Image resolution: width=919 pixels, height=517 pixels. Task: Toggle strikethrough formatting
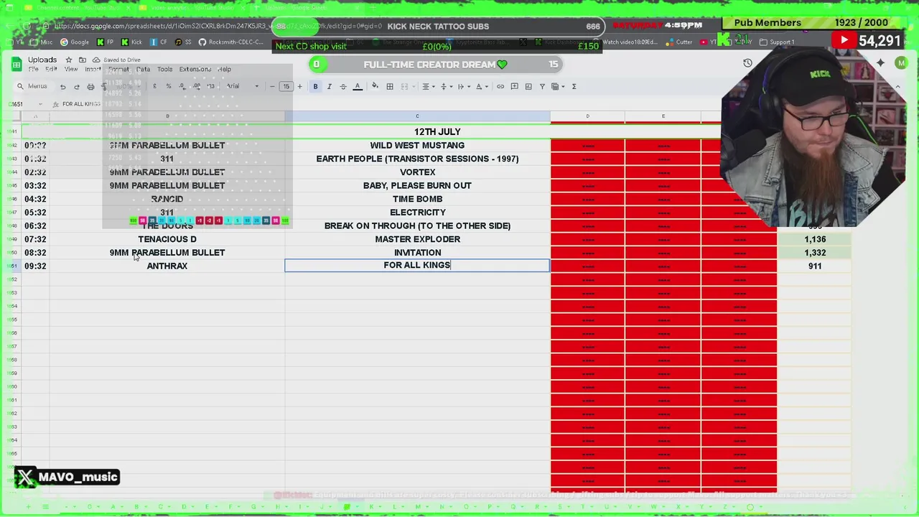tap(343, 86)
